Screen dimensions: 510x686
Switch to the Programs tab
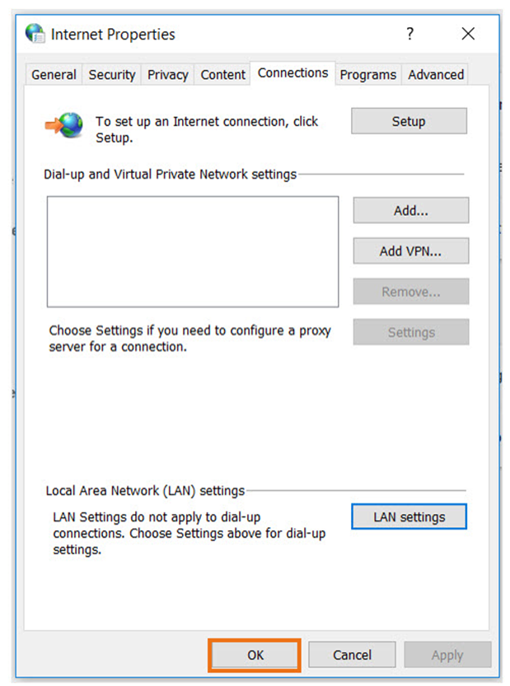pyautogui.click(x=367, y=74)
